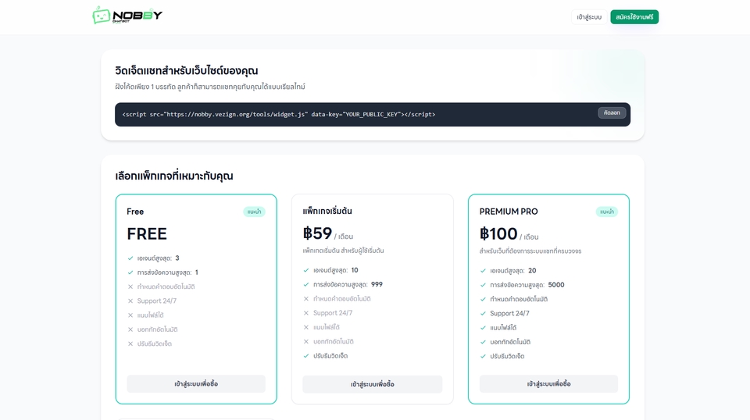The width and height of the screenshot is (750, 420).
Task: Click checkmark beside PREMIUM PRO's บอททักอัตโนมัติ
Action: point(483,342)
